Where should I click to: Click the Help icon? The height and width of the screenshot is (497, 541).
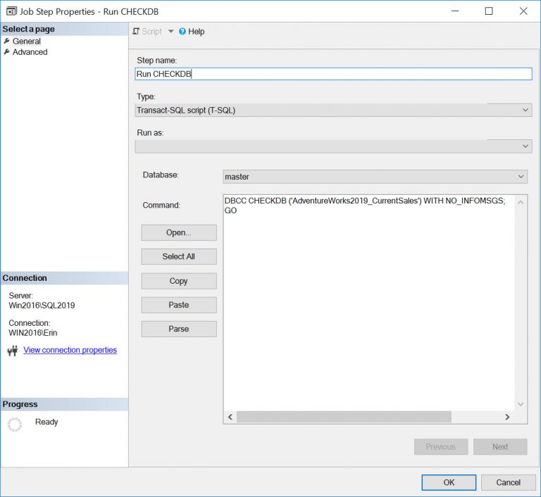click(182, 32)
